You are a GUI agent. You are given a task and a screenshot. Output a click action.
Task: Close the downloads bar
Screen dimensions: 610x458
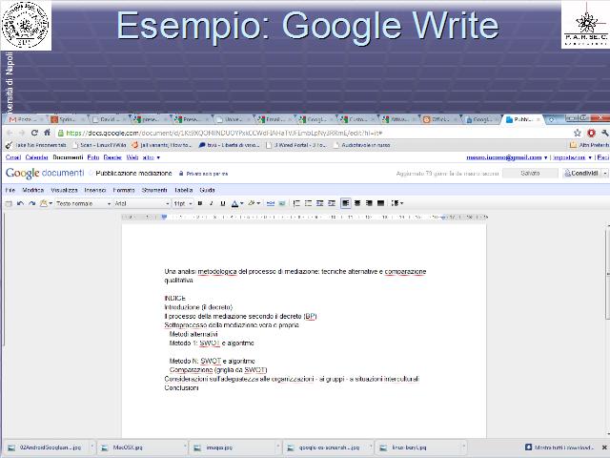click(604, 448)
